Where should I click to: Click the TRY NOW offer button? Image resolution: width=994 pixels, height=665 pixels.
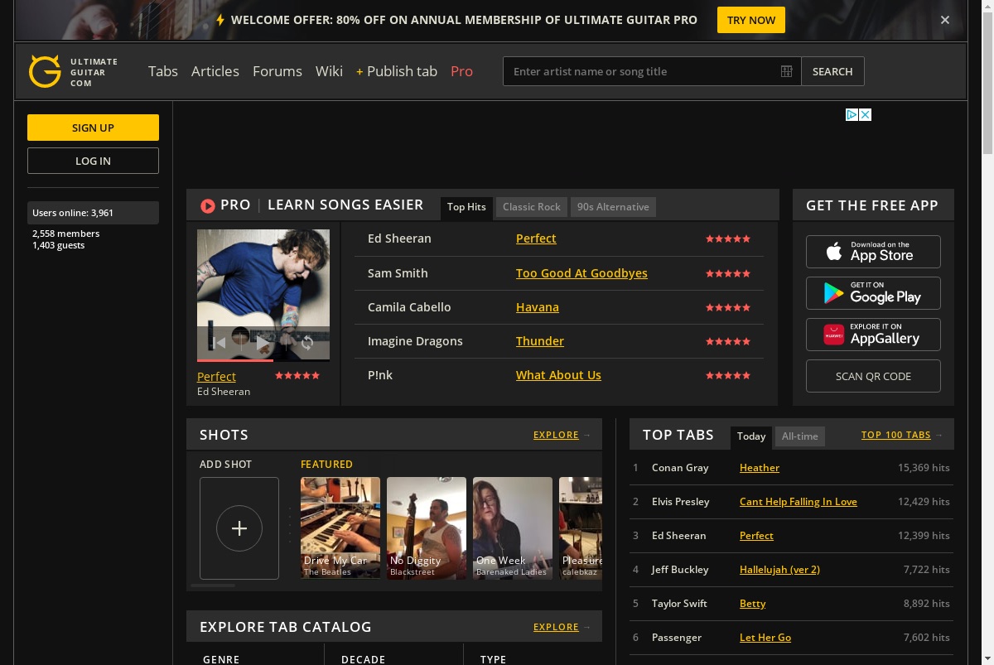[x=751, y=20]
